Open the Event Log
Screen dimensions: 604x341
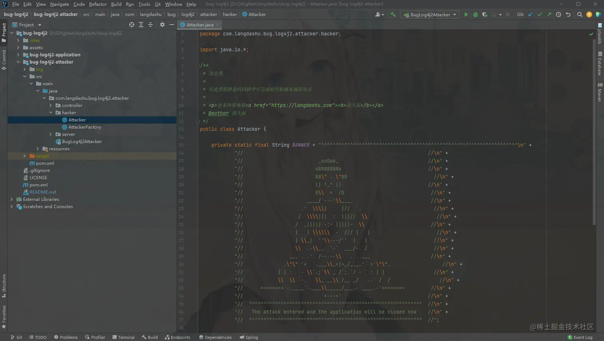(x=580, y=337)
